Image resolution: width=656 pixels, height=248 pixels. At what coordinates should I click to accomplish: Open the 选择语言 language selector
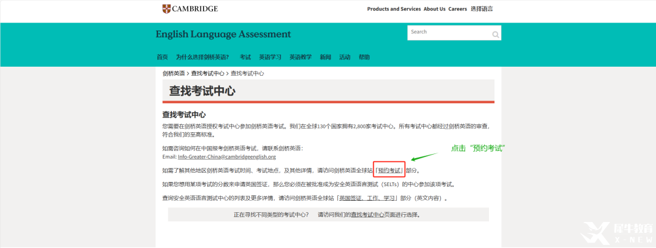pyautogui.click(x=482, y=8)
